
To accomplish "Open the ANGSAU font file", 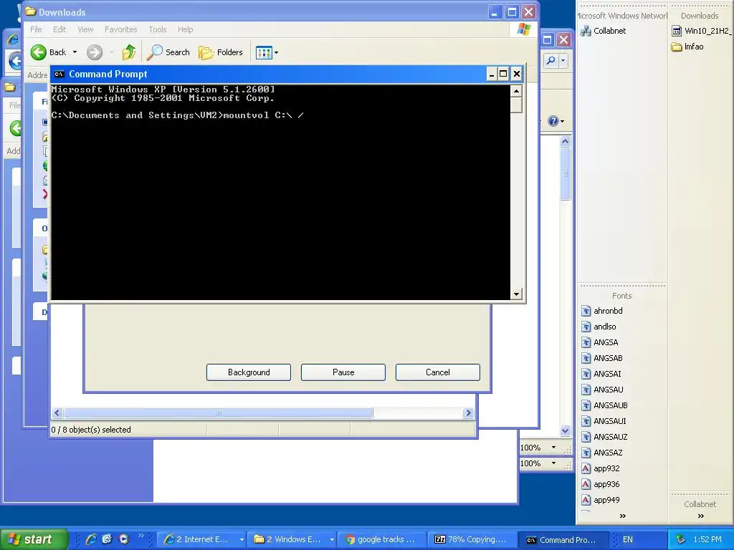I will tap(602, 390).
